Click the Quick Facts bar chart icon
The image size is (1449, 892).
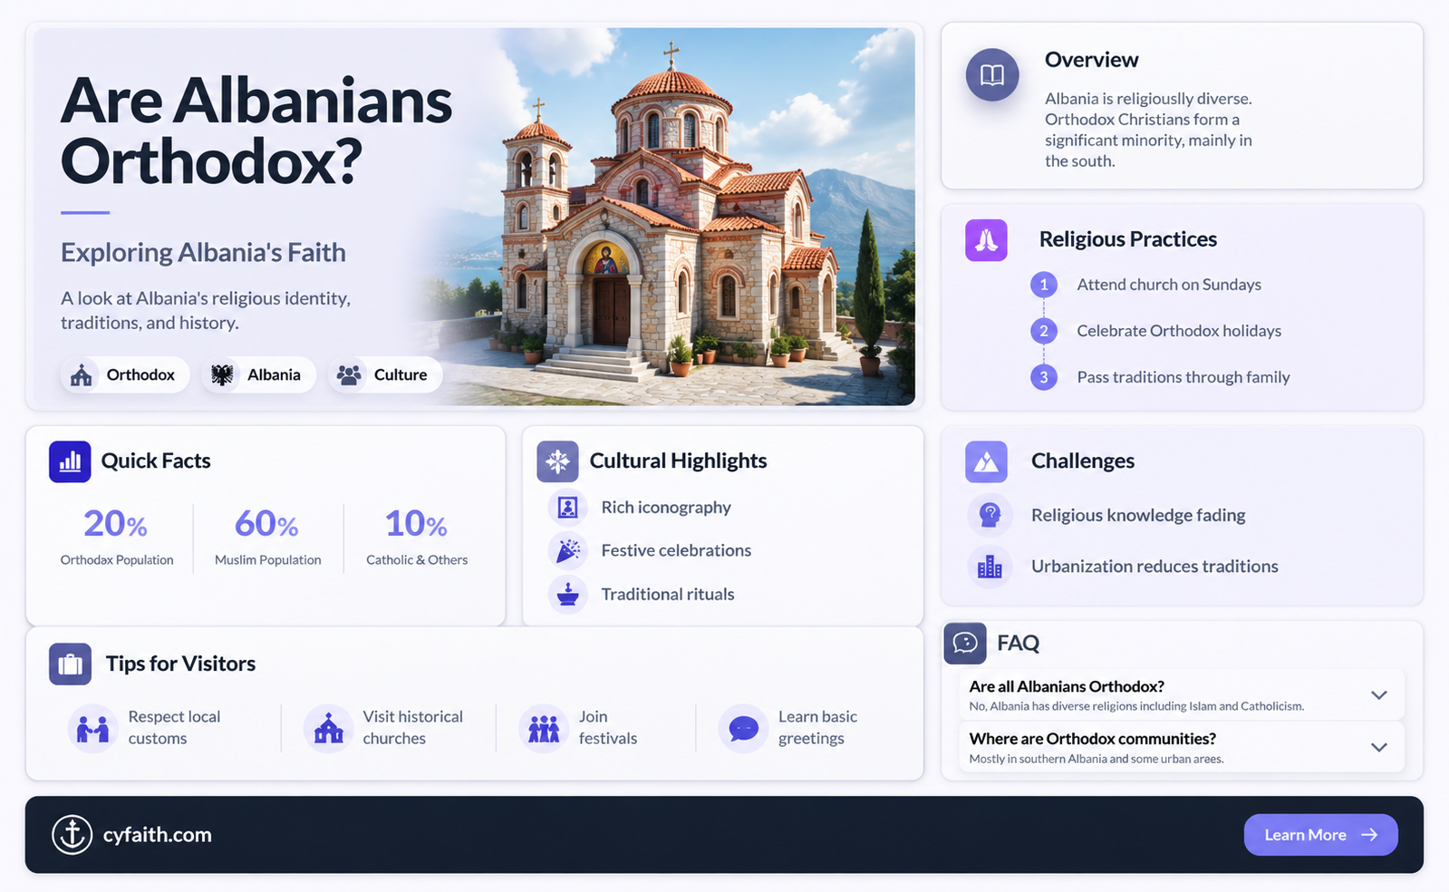(70, 461)
